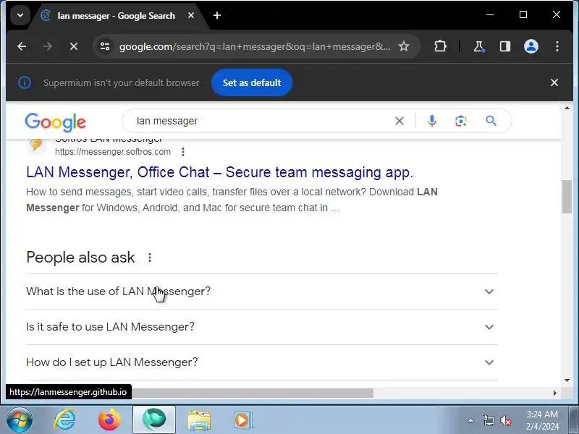The image size is (579, 434).
Task: Click the network tray icon
Action: (488, 420)
